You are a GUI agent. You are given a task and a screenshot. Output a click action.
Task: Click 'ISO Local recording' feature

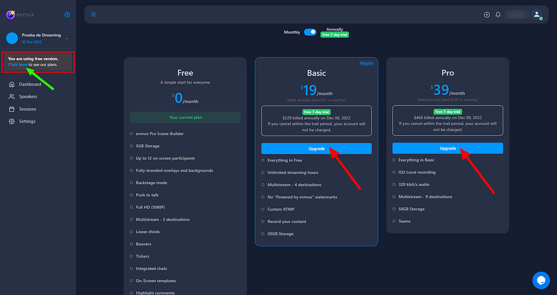tap(417, 172)
